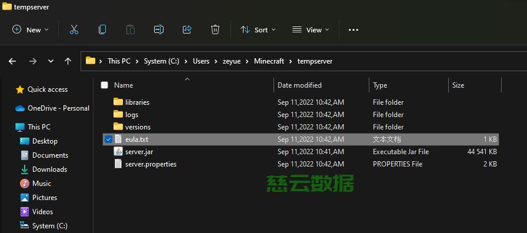Expand chevron after Minecraft breadcrumb

[x=291, y=61]
